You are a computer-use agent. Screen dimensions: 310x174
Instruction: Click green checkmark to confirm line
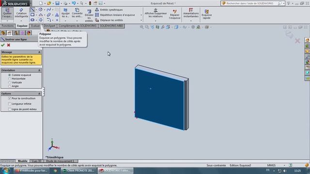pyautogui.click(x=3, y=45)
